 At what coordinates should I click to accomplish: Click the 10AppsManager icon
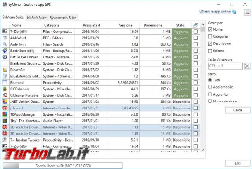[x=5, y=114]
